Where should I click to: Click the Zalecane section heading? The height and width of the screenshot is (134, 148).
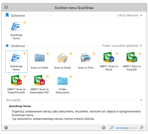tap(18, 16)
